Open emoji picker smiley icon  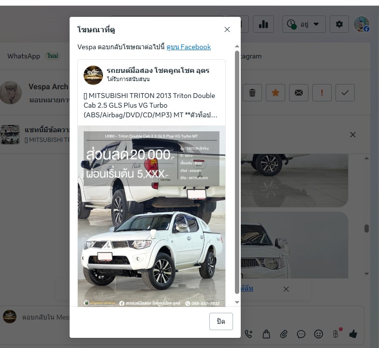coord(318,334)
